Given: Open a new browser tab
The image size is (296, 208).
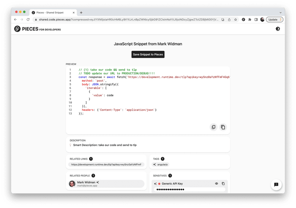Looking at the screenshot, I should tap(81, 12).
